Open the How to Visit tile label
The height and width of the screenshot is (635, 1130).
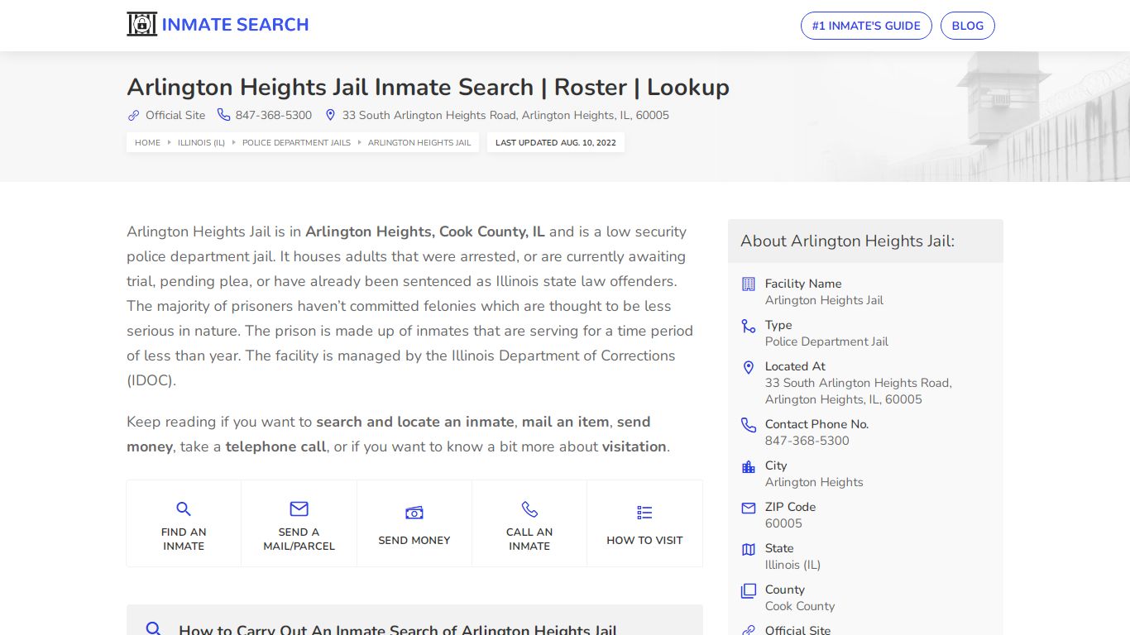coord(644,540)
